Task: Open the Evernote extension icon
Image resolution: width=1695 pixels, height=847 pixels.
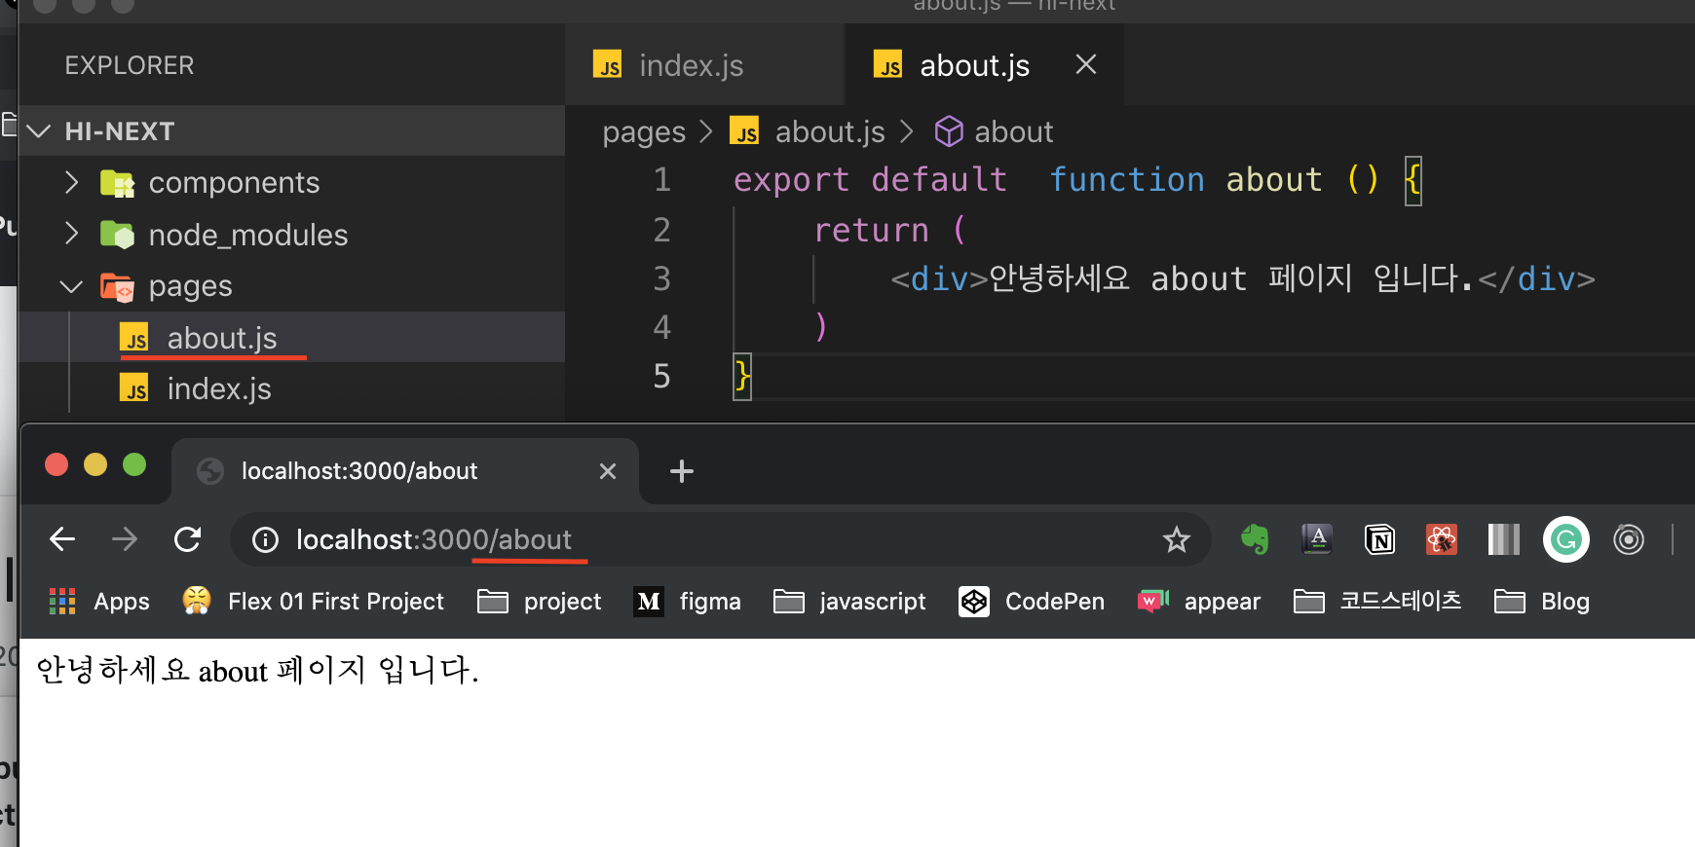Action: click(1255, 538)
